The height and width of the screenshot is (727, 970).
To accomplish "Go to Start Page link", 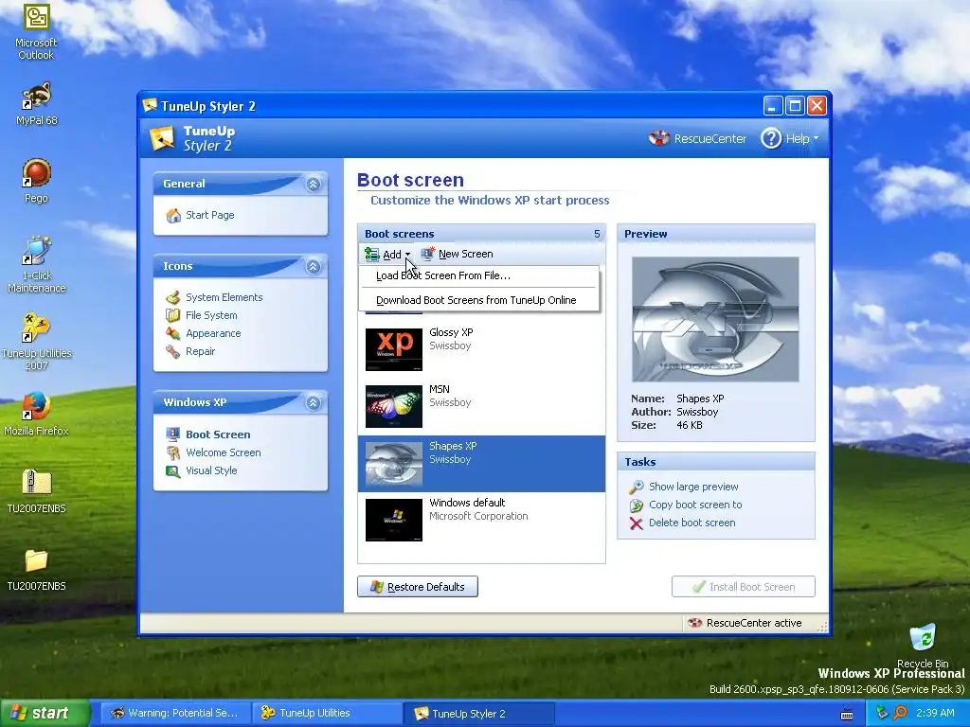I will 210,215.
